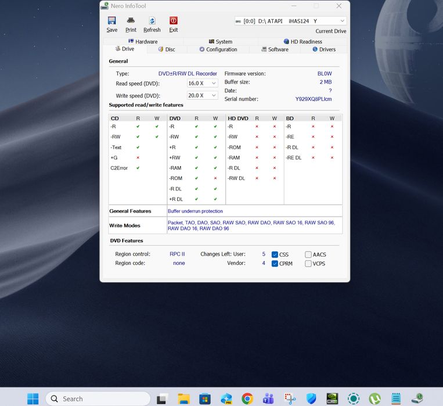Switch to the Hardware tab
443x406 pixels.
coord(143,42)
